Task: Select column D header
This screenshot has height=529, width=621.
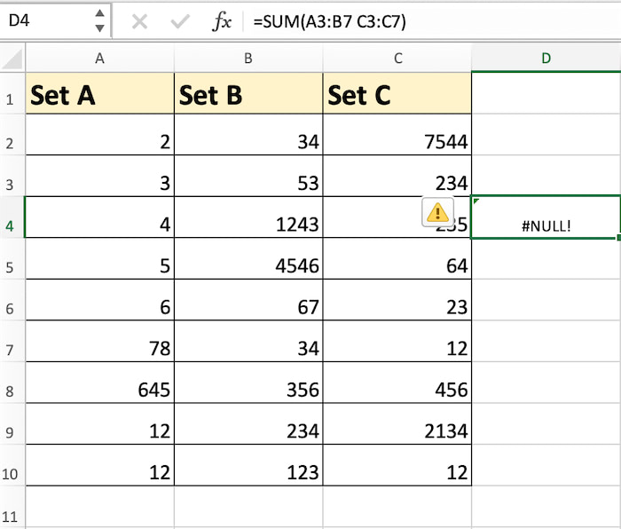Action: click(x=546, y=59)
